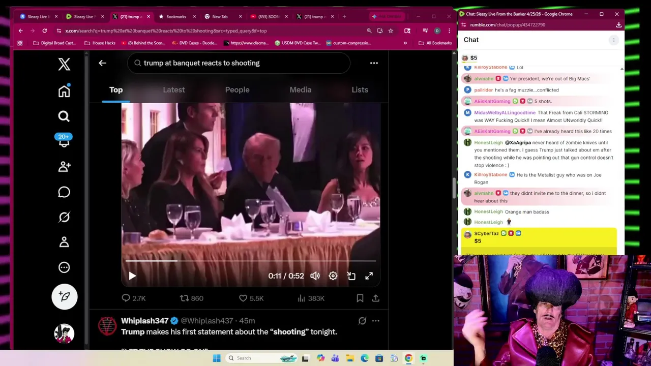Open a new browser tab with plus
The image size is (651, 366).
coord(344,17)
